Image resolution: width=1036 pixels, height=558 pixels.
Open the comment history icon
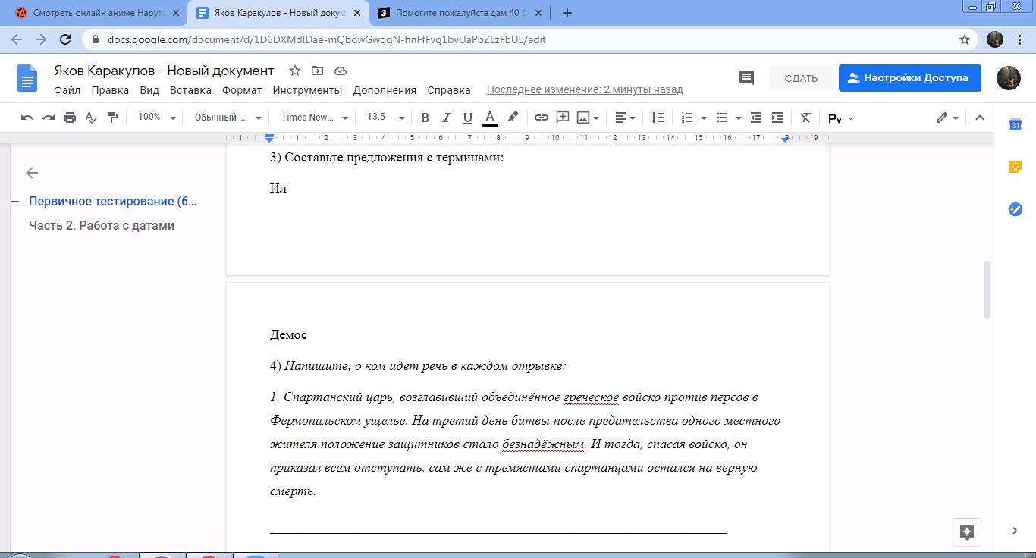[x=746, y=77]
